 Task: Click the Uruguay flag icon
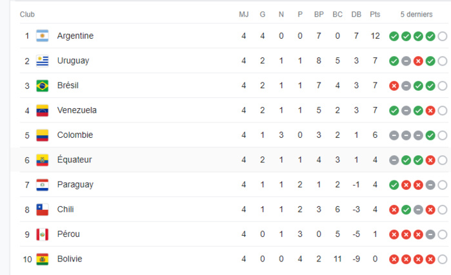coord(43,61)
